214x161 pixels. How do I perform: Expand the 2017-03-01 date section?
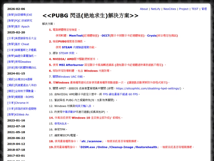(x=16, y=156)
